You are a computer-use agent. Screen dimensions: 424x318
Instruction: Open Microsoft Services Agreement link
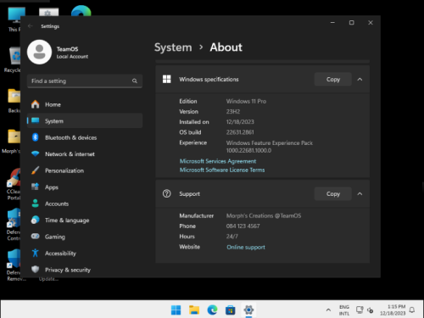click(x=218, y=161)
